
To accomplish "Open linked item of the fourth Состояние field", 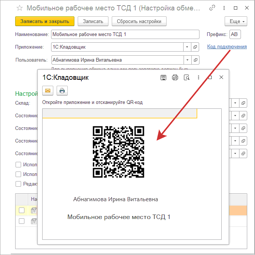I will tap(243, 153).
